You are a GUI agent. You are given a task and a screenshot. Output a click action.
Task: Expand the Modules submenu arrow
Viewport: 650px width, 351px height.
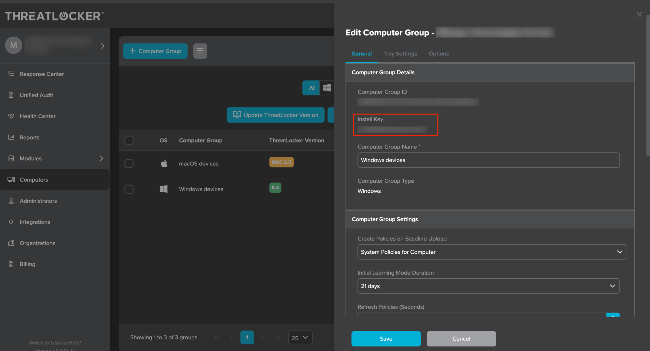[101, 158]
